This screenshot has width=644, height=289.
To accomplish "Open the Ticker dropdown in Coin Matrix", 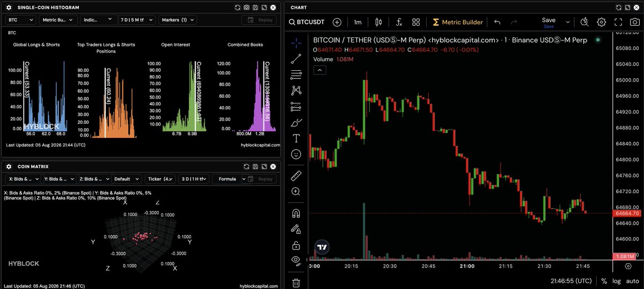I will 160,179.
